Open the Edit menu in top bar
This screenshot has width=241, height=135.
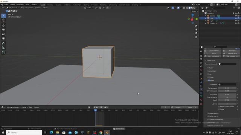point(12,4)
